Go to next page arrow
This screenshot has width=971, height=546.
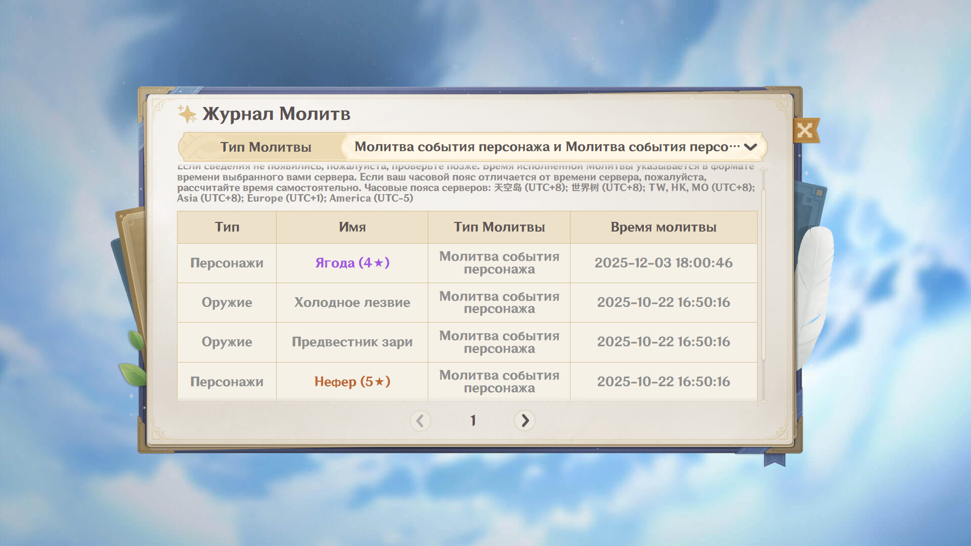coord(524,421)
